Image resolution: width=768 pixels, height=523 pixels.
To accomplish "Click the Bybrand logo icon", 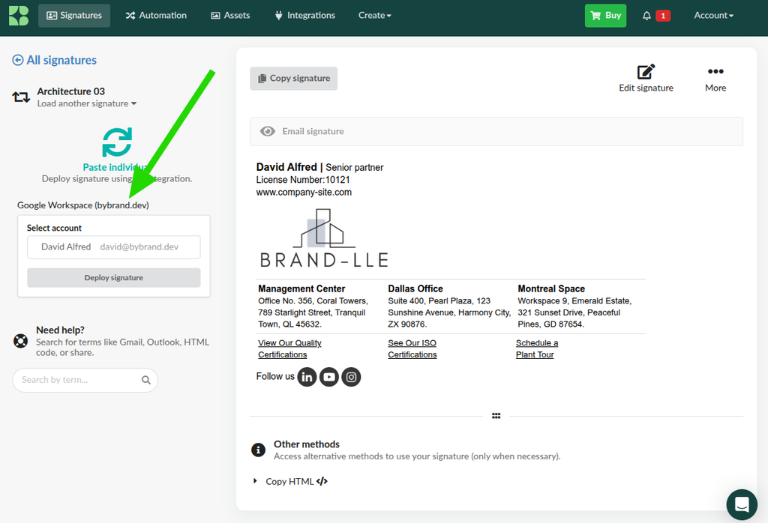I will click(x=19, y=15).
